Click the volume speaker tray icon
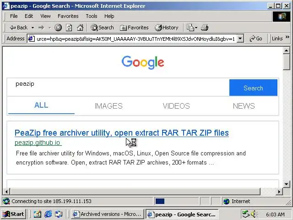The height and width of the screenshot is (220, 293). coord(254,214)
